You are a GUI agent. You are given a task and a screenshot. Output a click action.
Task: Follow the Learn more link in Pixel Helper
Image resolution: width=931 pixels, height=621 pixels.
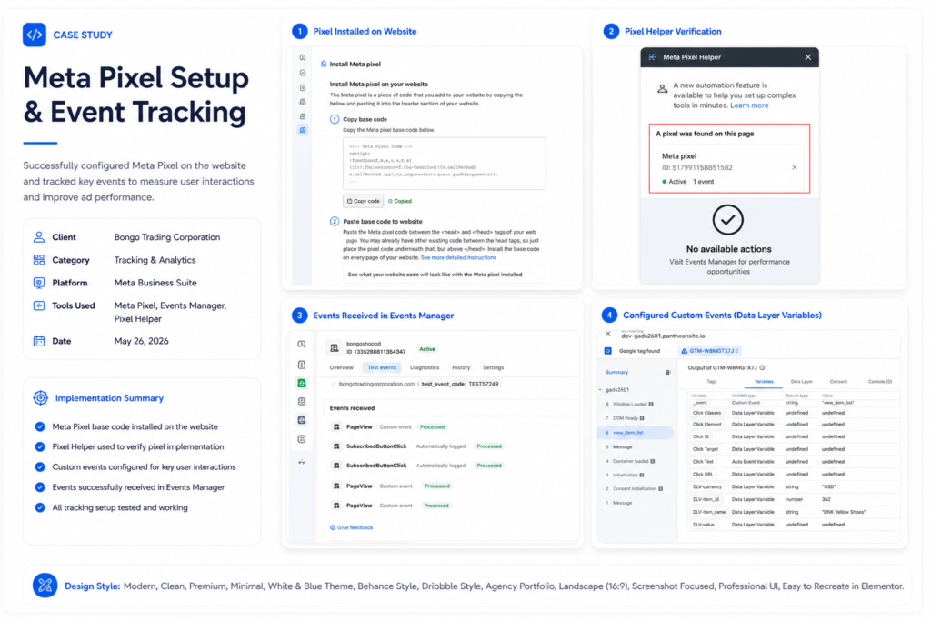749,105
